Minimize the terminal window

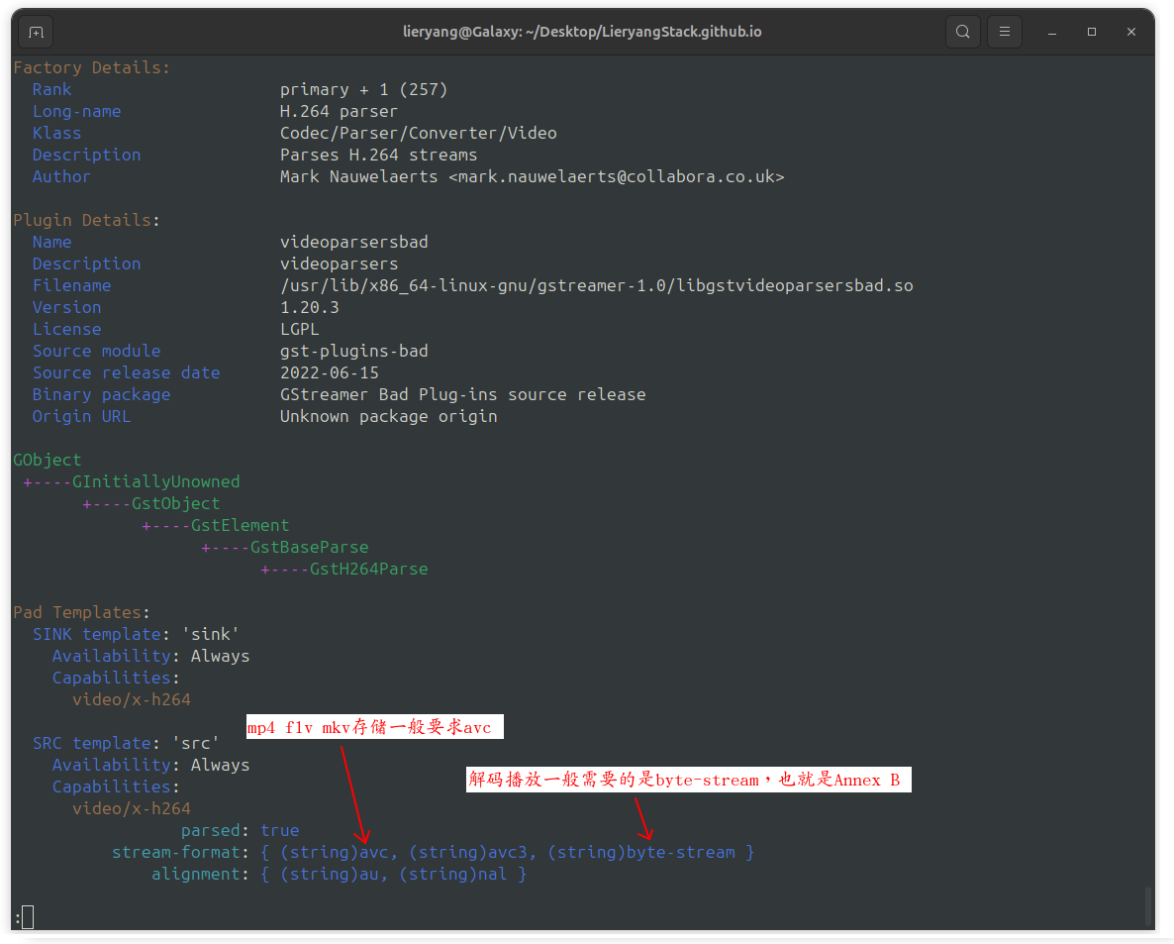pyautogui.click(x=1052, y=33)
